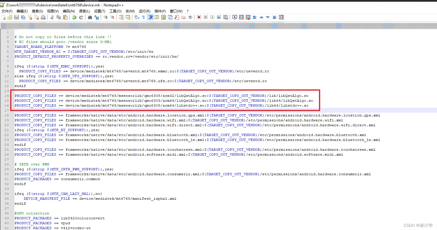This screenshot has height=230, width=437.
Task: Enable file Monitoring (tail -f)
Action: (190, 17)
